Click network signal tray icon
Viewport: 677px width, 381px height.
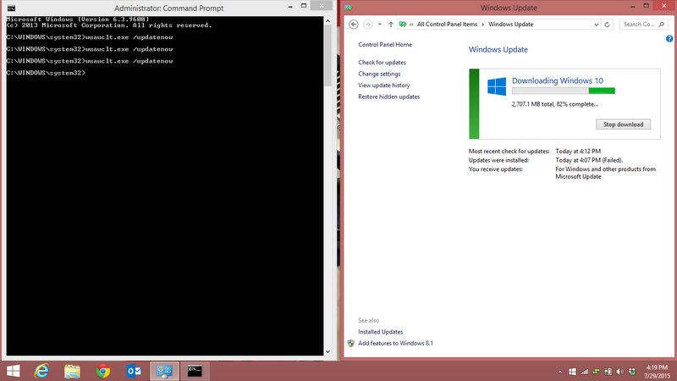(x=584, y=372)
